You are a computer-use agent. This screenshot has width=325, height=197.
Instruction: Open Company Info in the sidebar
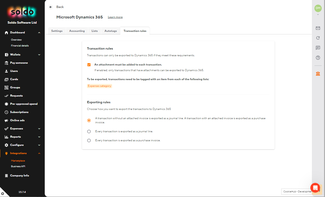(20, 176)
